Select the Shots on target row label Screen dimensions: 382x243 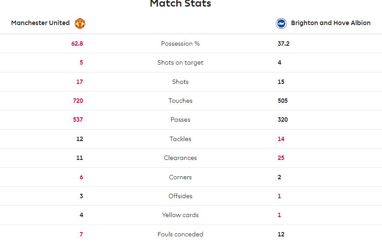pyautogui.click(x=180, y=63)
